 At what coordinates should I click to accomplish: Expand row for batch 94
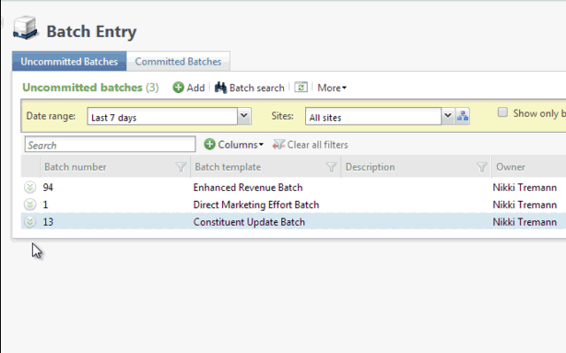pos(30,188)
